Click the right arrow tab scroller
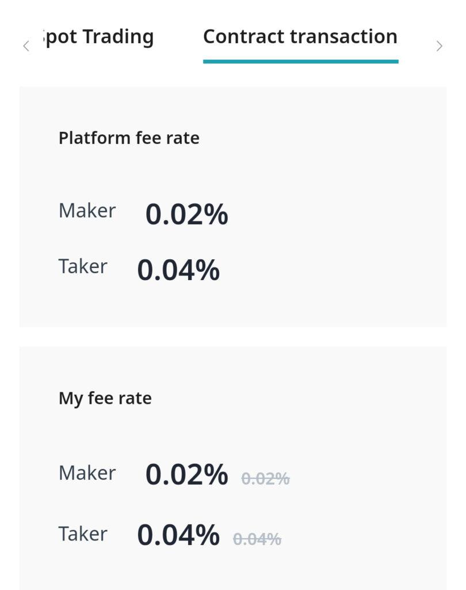Image resolution: width=466 pixels, height=590 pixels. [x=440, y=46]
